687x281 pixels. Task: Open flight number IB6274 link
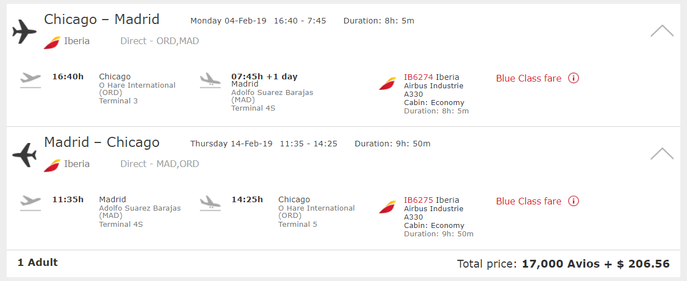click(x=418, y=77)
